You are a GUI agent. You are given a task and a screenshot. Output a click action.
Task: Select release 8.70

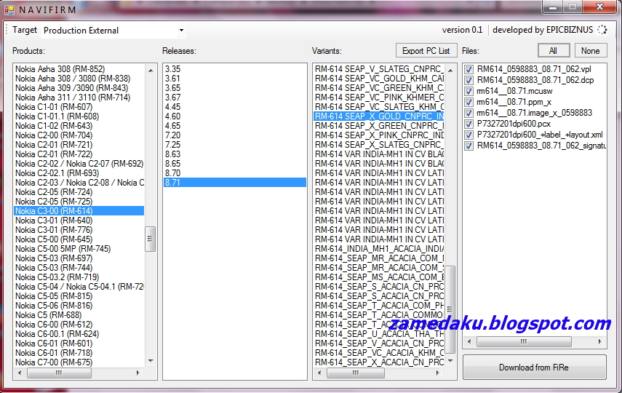(235, 173)
